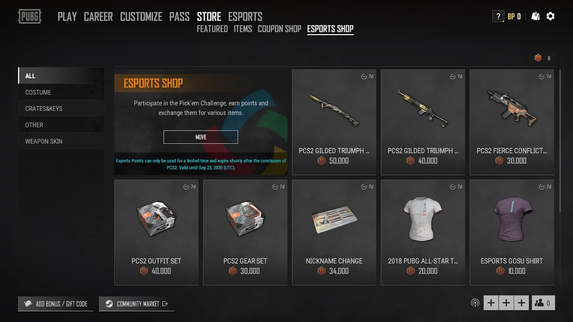
Task: Click the esports points coin balance
Action: 543,58
